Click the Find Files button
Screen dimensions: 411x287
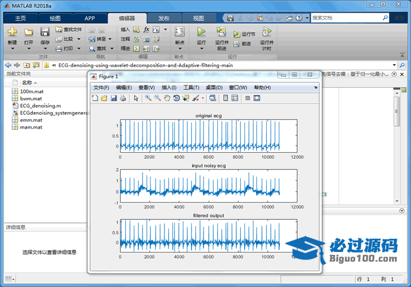[x=68, y=29]
